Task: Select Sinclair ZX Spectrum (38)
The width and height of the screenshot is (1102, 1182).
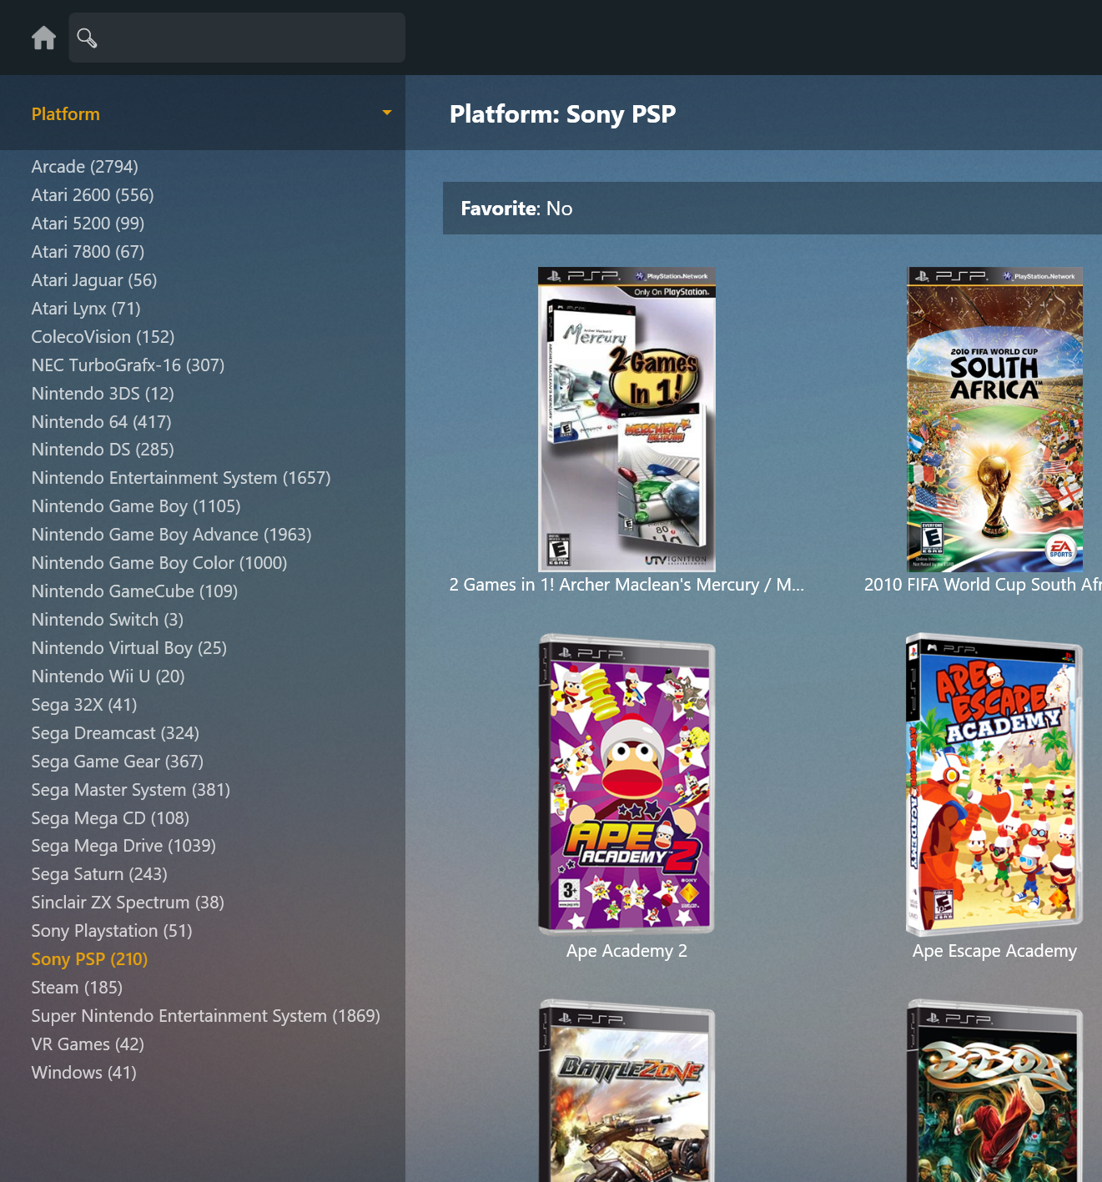Action: [128, 903]
